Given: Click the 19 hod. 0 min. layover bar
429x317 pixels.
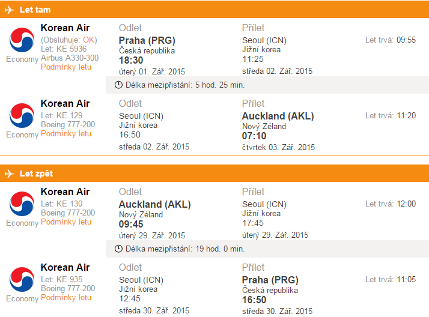Looking at the screenshot, I should point(267,249).
